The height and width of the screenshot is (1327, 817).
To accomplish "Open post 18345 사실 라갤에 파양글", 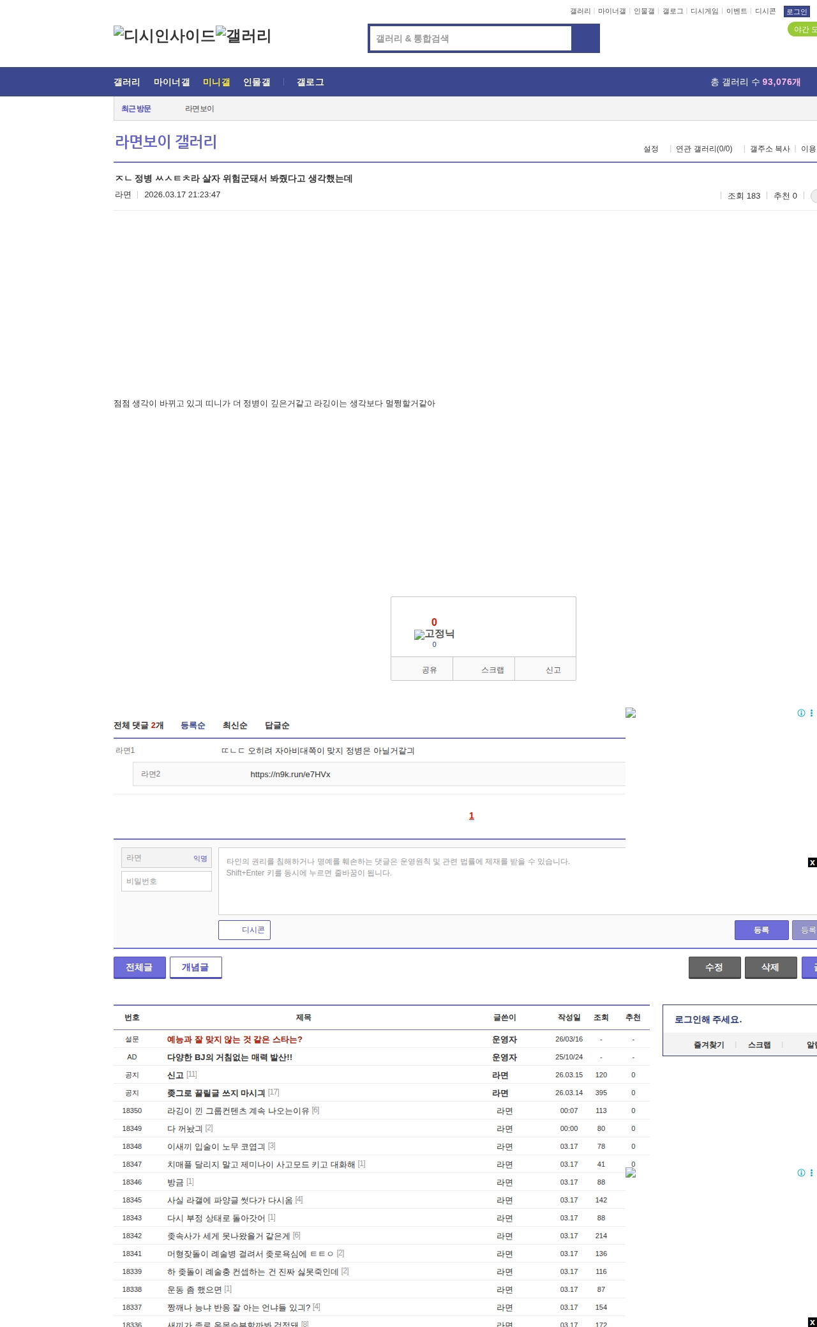I will [x=230, y=1200].
